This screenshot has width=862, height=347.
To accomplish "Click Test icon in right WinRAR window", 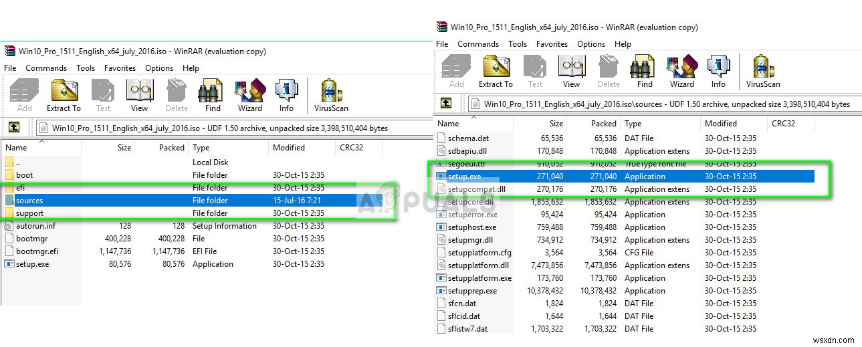I will [535, 71].
